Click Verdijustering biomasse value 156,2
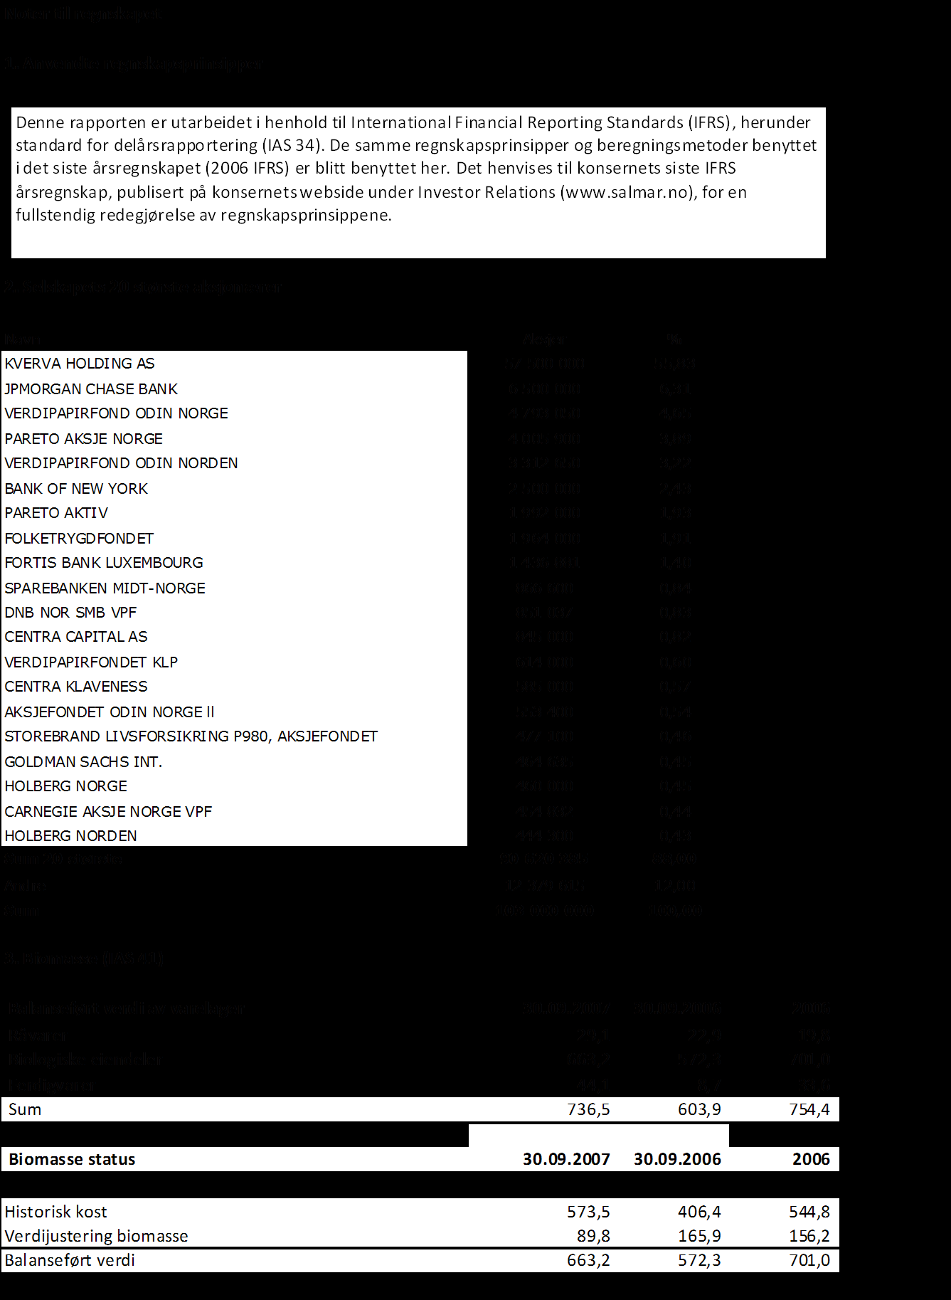951x1300 pixels. click(809, 1237)
